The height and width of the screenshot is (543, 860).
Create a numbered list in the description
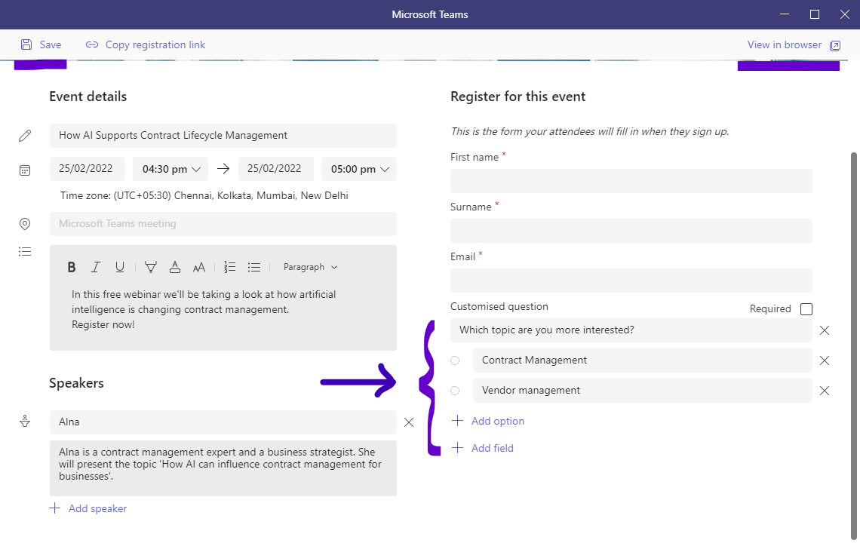229,266
